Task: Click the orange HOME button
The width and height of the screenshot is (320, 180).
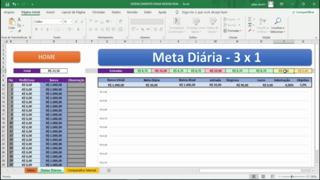Action: [46, 57]
